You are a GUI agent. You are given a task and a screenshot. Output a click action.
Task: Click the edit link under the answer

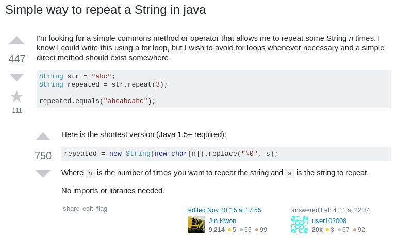(x=88, y=209)
